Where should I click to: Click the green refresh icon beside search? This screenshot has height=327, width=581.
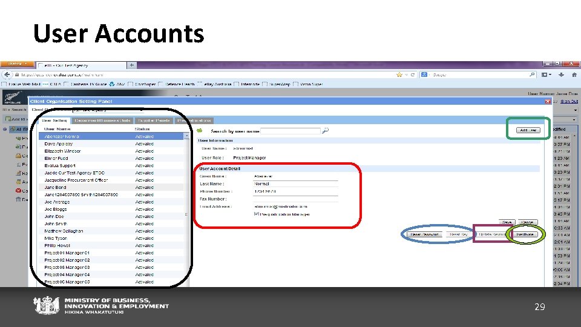click(x=200, y=131)
